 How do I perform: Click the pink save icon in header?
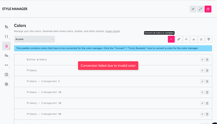click(208, 9)
